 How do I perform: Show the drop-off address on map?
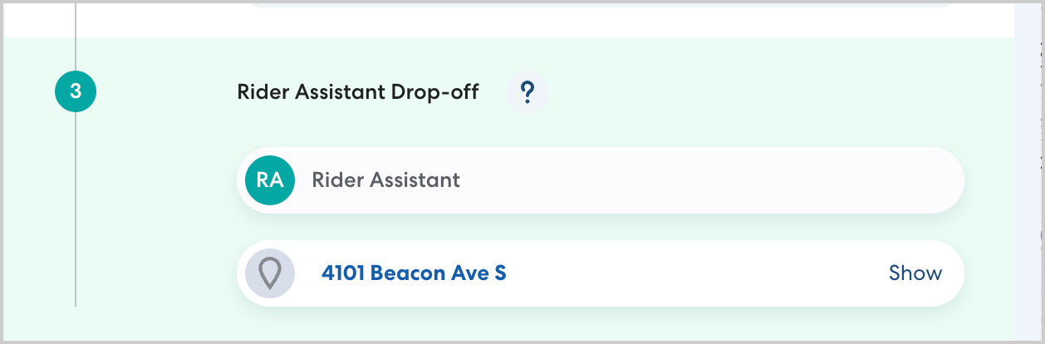(x=915, y=273)
